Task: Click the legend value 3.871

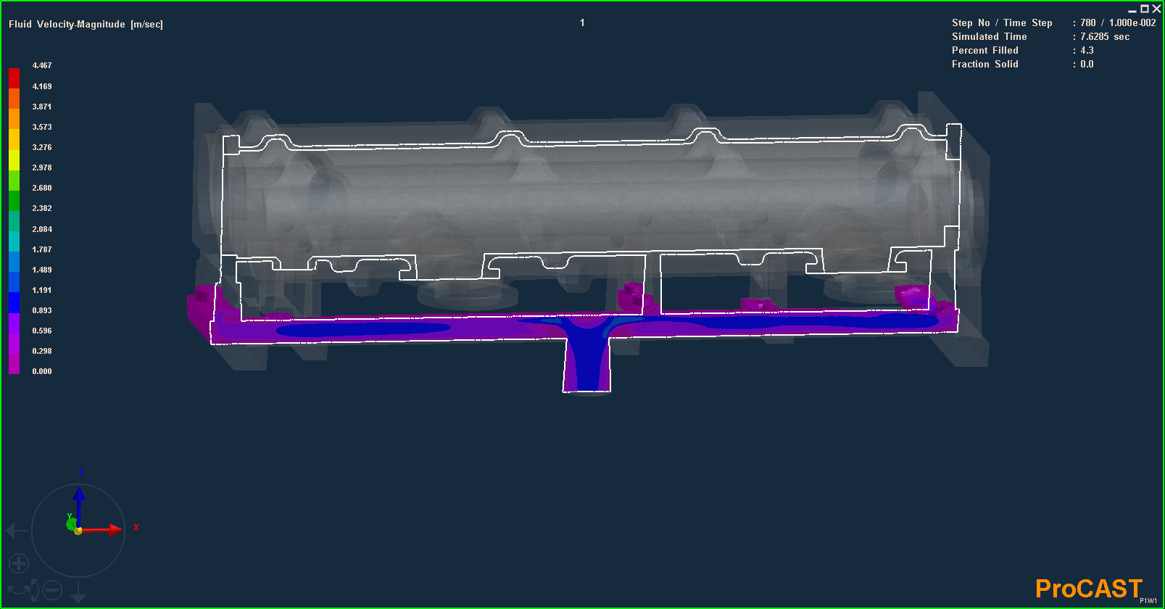Action: click(42, 107)
